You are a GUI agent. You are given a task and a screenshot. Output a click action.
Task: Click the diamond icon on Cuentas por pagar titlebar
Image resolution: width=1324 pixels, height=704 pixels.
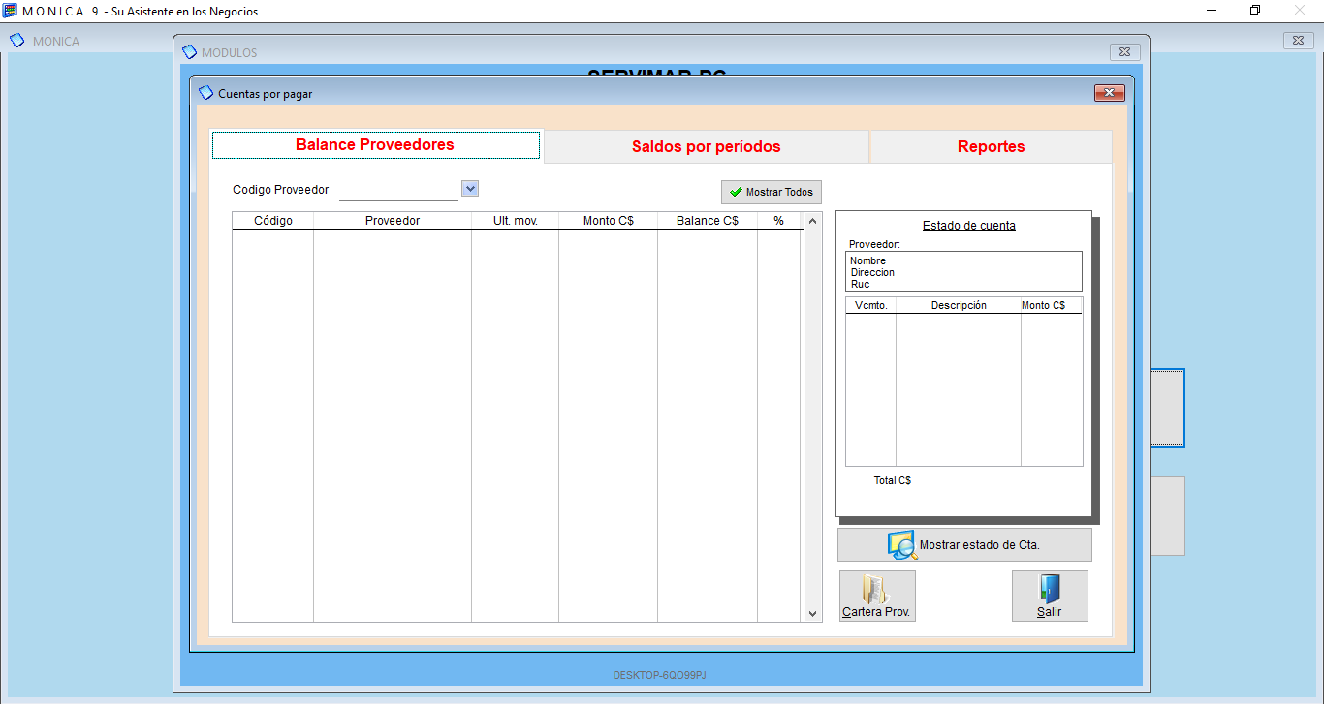click(x=205, y=92)
